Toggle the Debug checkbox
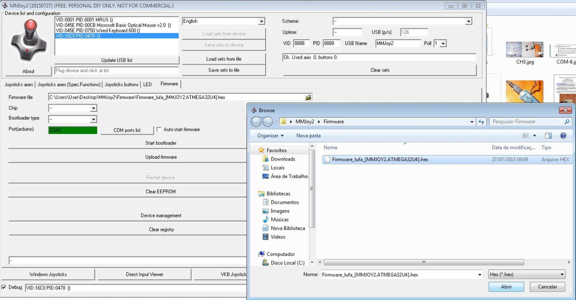The width and height of the screenshot is (576, 300). coord(4,287)
